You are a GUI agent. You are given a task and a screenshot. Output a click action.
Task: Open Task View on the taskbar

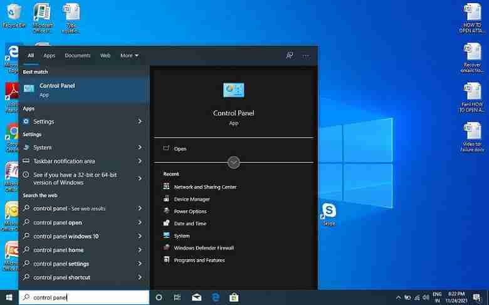pyautogui.click(x=177, y=297)
